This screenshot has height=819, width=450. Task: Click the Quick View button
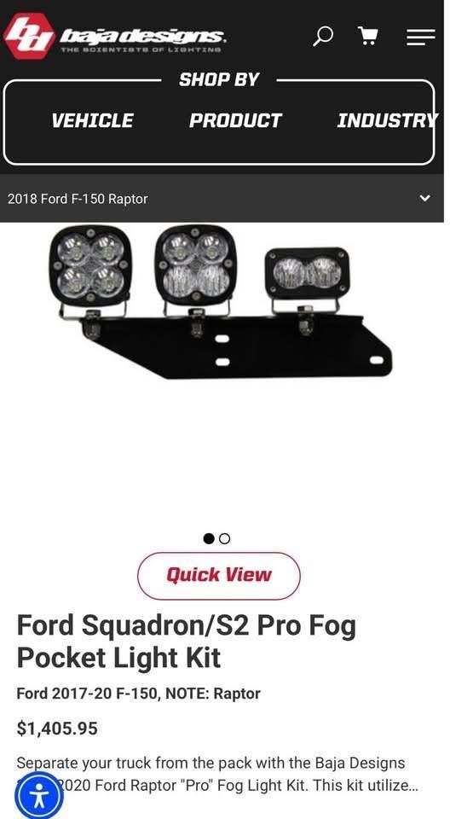219,576
